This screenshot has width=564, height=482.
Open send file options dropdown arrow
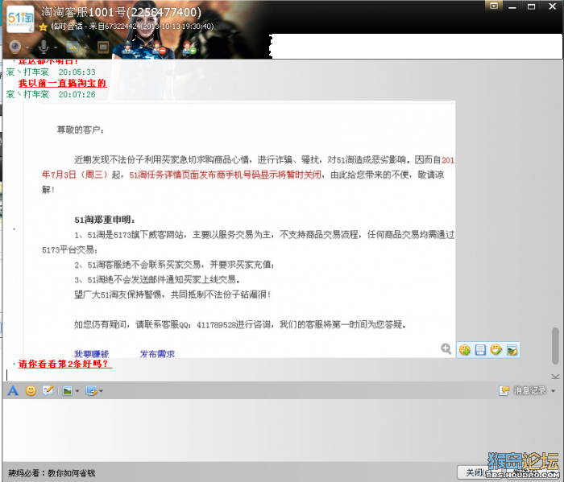(85, 47)
